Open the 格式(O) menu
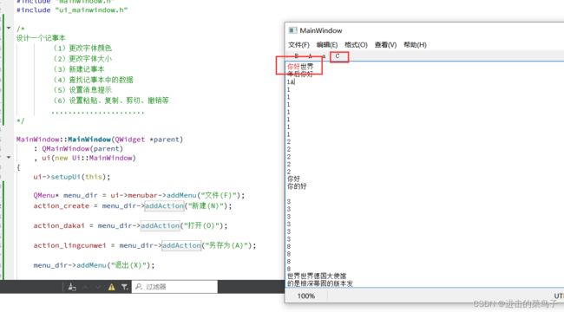 [x=356, y=45]
